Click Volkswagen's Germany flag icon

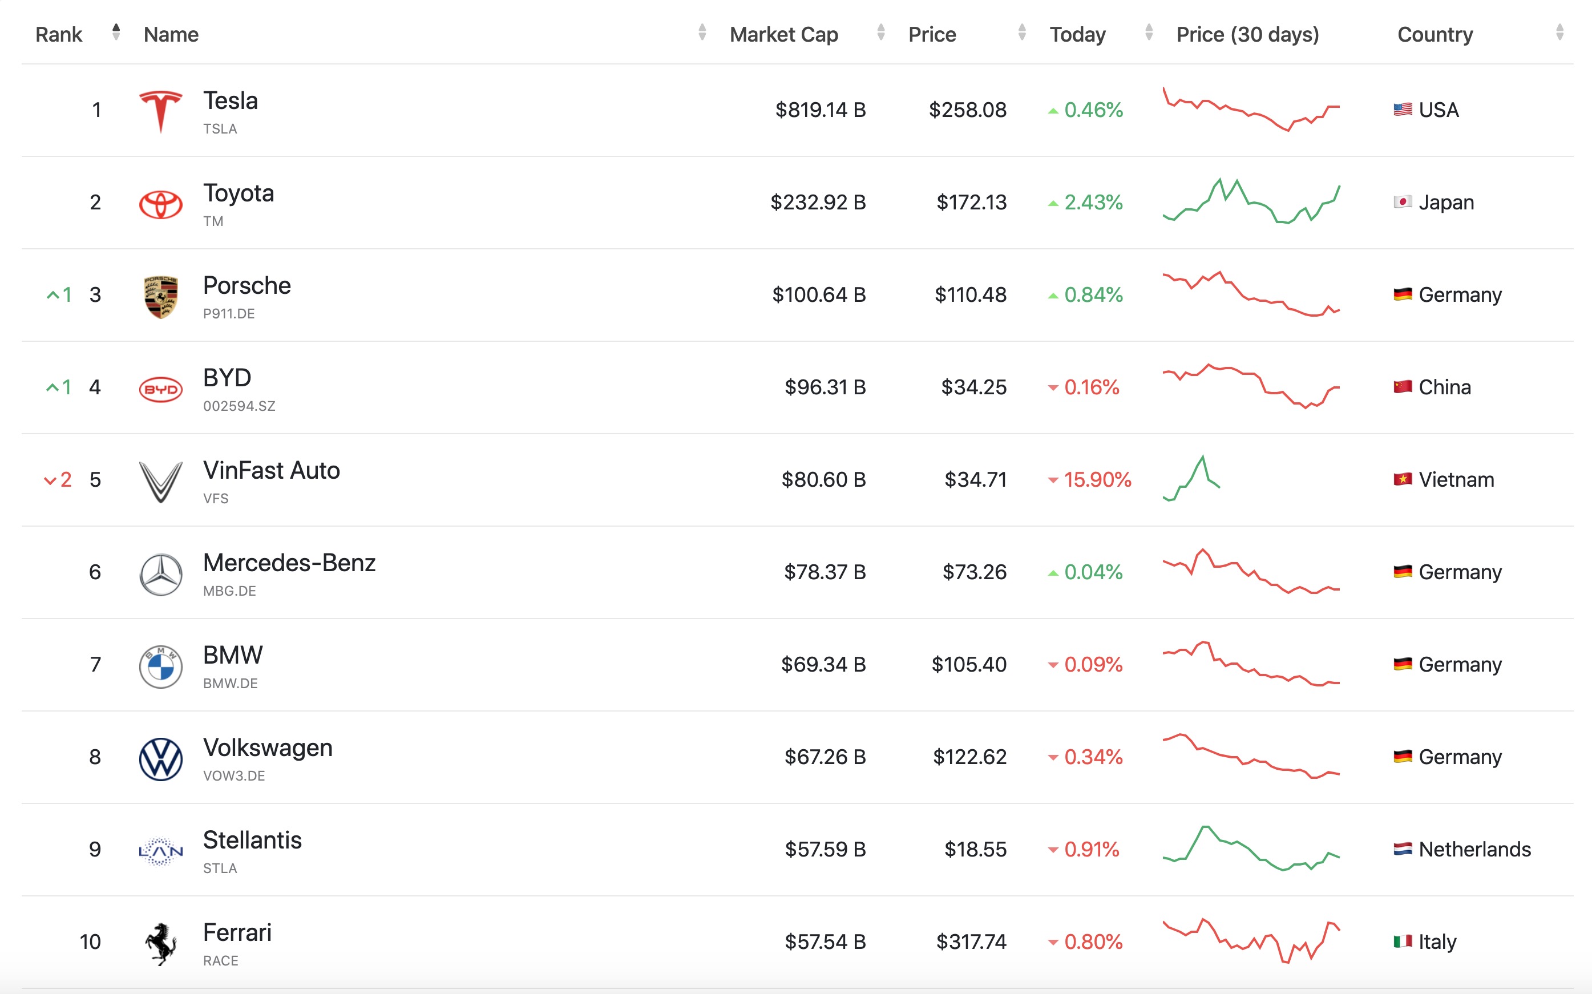pos(1402,757)
